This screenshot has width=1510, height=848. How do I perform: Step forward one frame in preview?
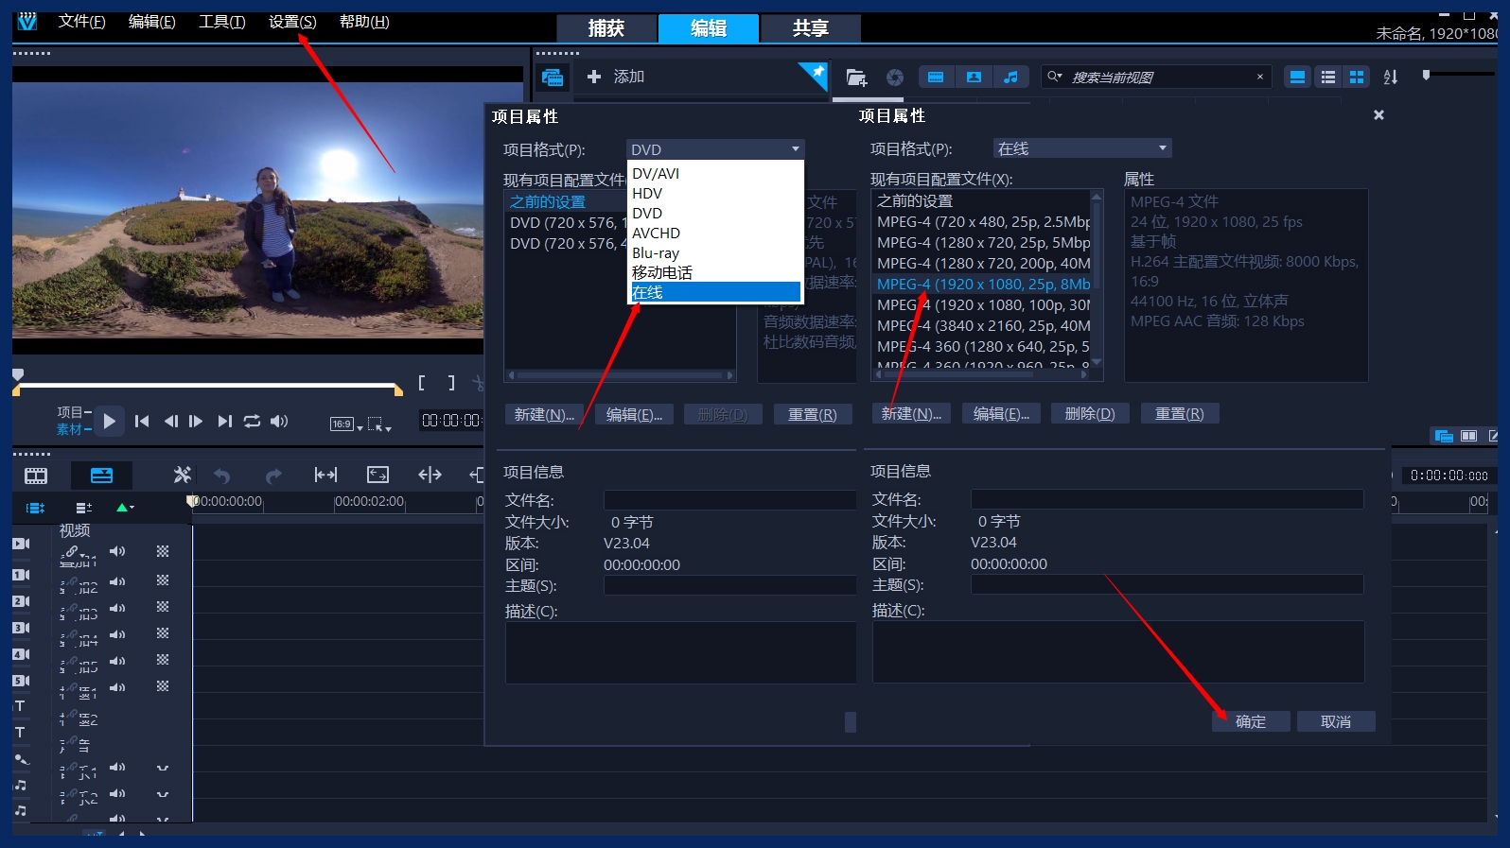click(196, 422)
